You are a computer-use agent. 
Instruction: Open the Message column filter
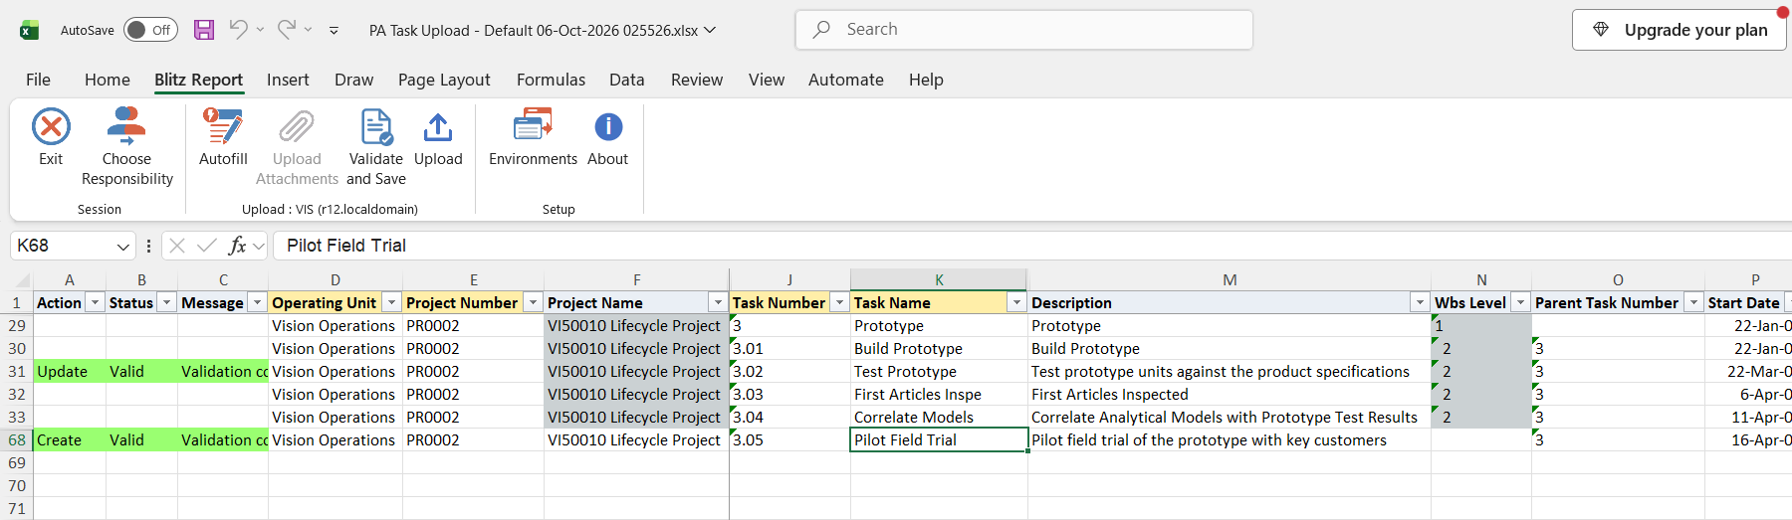[257, 302]
